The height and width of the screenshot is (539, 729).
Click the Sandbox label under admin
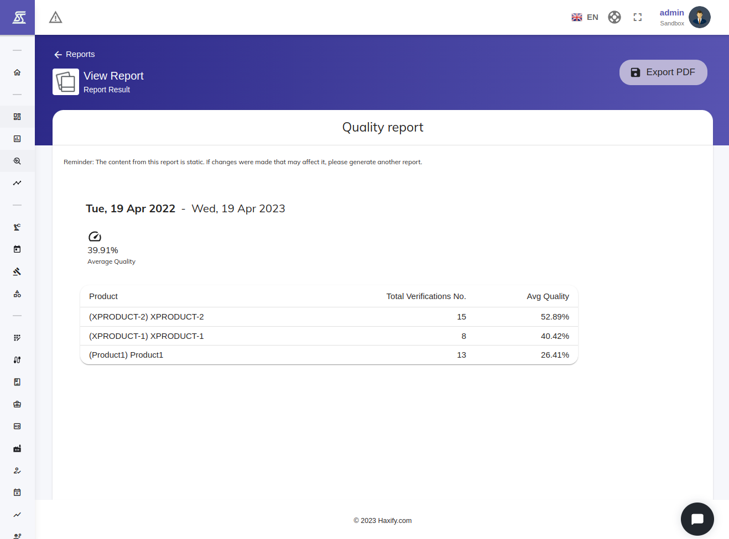672,23
